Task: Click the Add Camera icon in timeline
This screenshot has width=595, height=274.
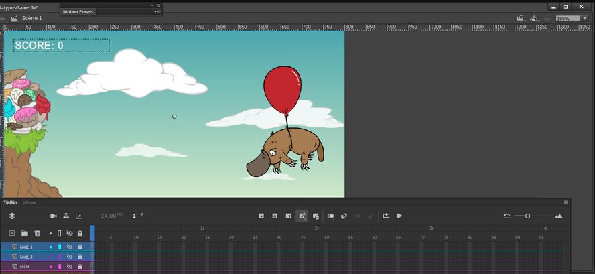Action: [54, 216]
